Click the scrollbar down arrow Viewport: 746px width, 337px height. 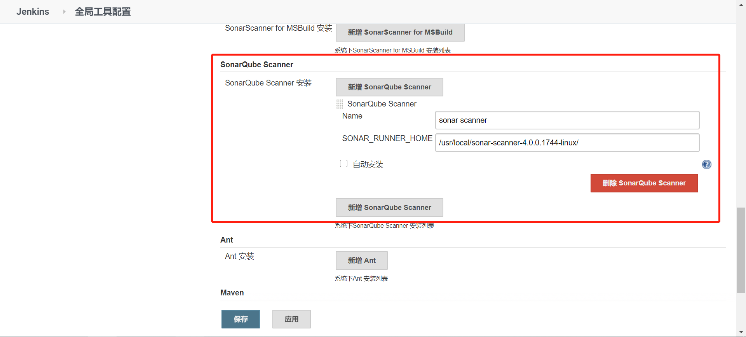click(x=741, y=332)
